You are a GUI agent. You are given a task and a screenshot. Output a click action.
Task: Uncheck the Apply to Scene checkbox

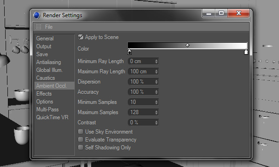coord(80,37)
